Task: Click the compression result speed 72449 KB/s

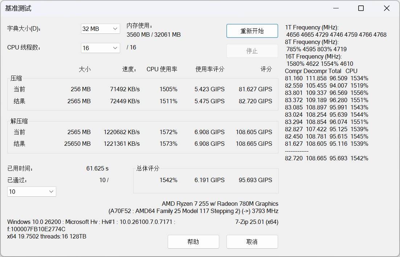Action: coord(125,101)
